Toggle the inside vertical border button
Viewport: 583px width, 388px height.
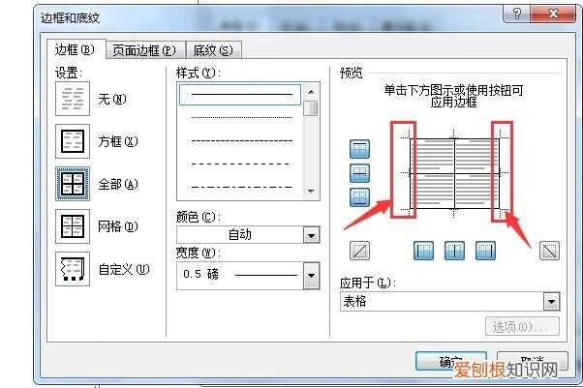point(454,251)
